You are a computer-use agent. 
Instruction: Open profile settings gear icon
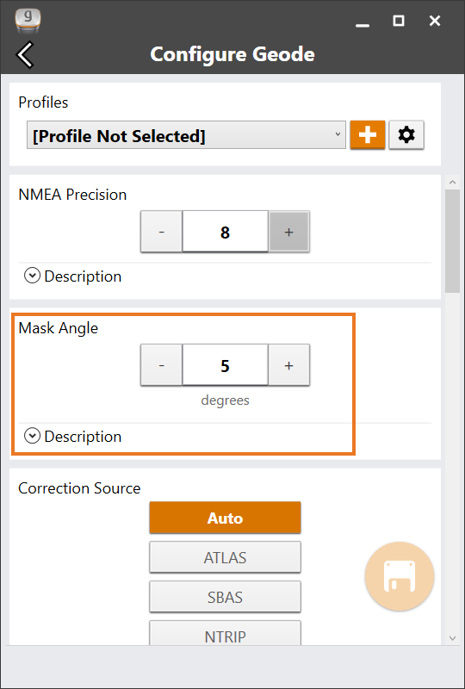406,135
